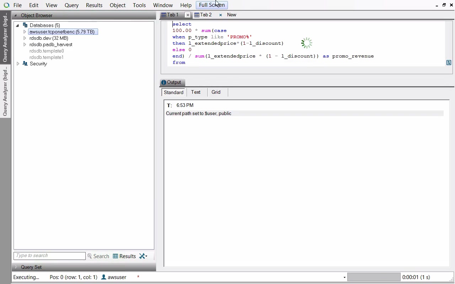Switch output view to Text
The image size is (455, 284).
[x=196, y=92]
